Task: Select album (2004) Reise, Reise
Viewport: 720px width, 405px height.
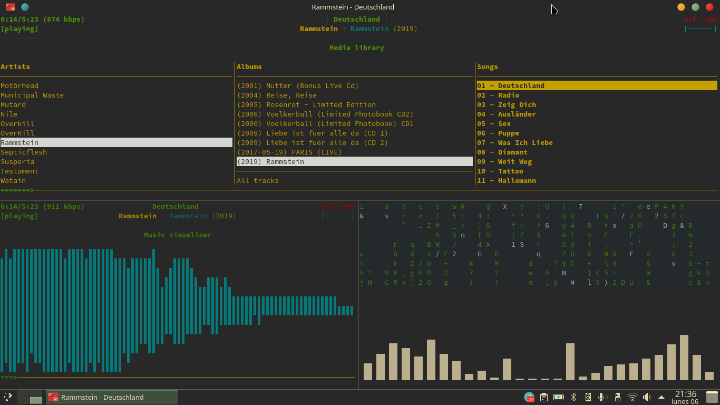Action: tap(277, 95)
